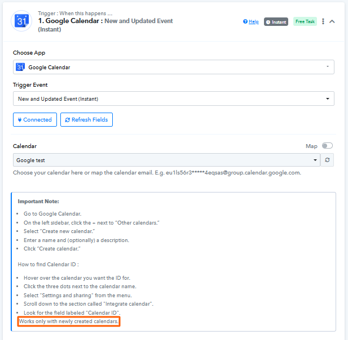Click the Refresh Fields button
This screenshot has width=348, height=340.
[86, 119]
